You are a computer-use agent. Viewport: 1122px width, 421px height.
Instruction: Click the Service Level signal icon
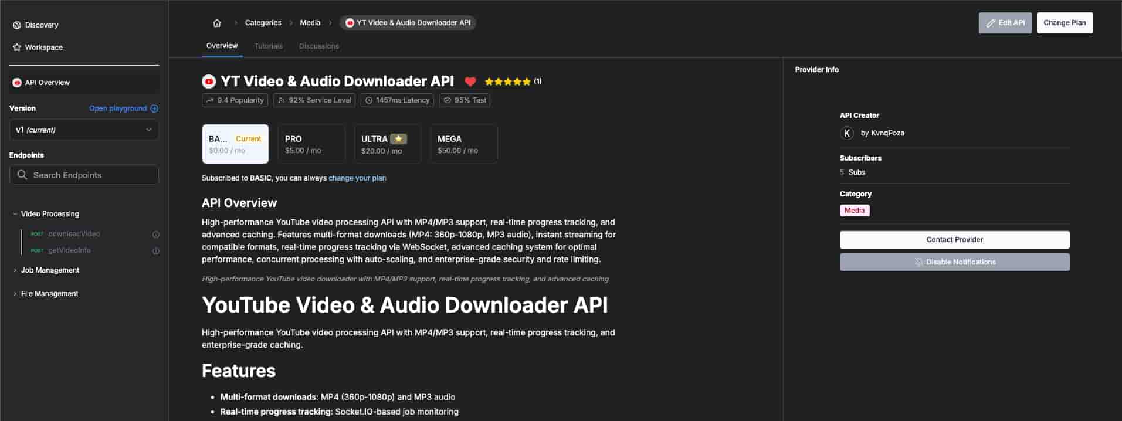click(282, 100)
